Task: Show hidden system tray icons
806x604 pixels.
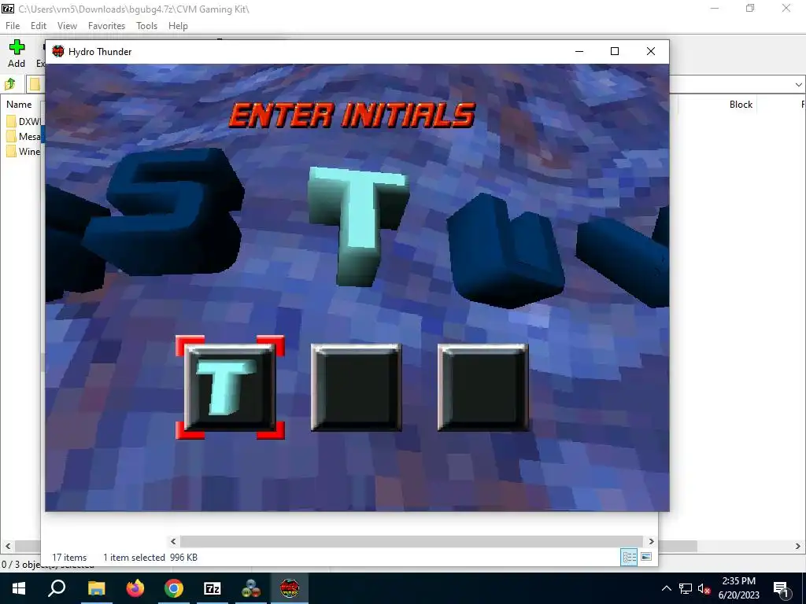Action: [x=666, y=588]
